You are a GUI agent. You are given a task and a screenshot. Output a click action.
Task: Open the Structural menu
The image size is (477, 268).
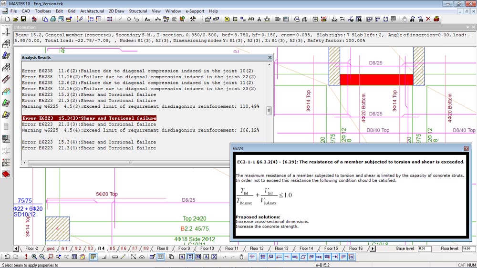(x=138, y=11)
